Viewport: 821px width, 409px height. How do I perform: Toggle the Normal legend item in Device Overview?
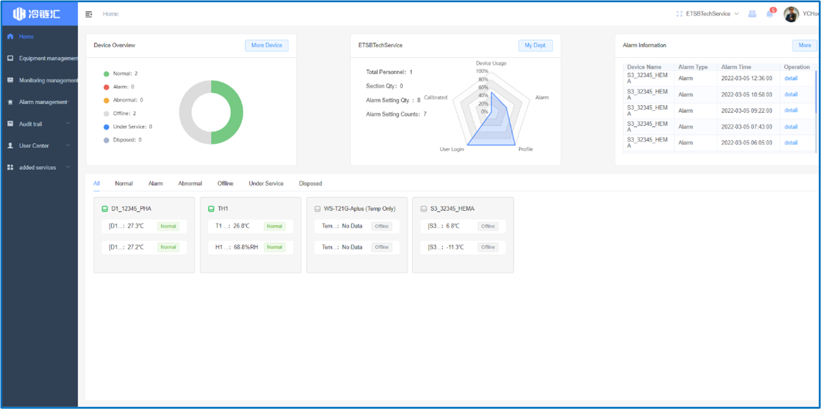[x=121, y=74]
